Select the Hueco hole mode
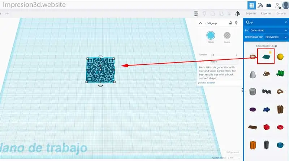This screenshot has height=161, width=289. pyautogui.click(x=227, y=35)
